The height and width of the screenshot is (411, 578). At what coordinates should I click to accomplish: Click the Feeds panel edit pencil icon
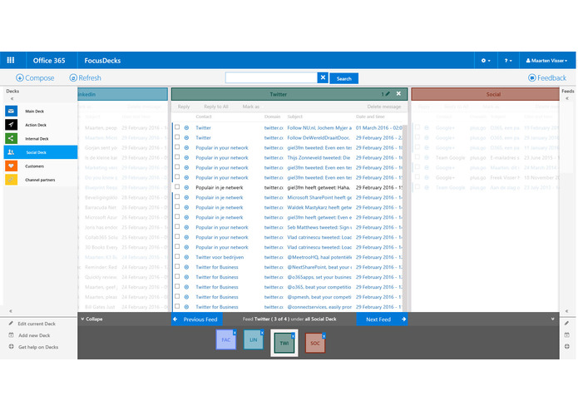(x=567, y=324)
